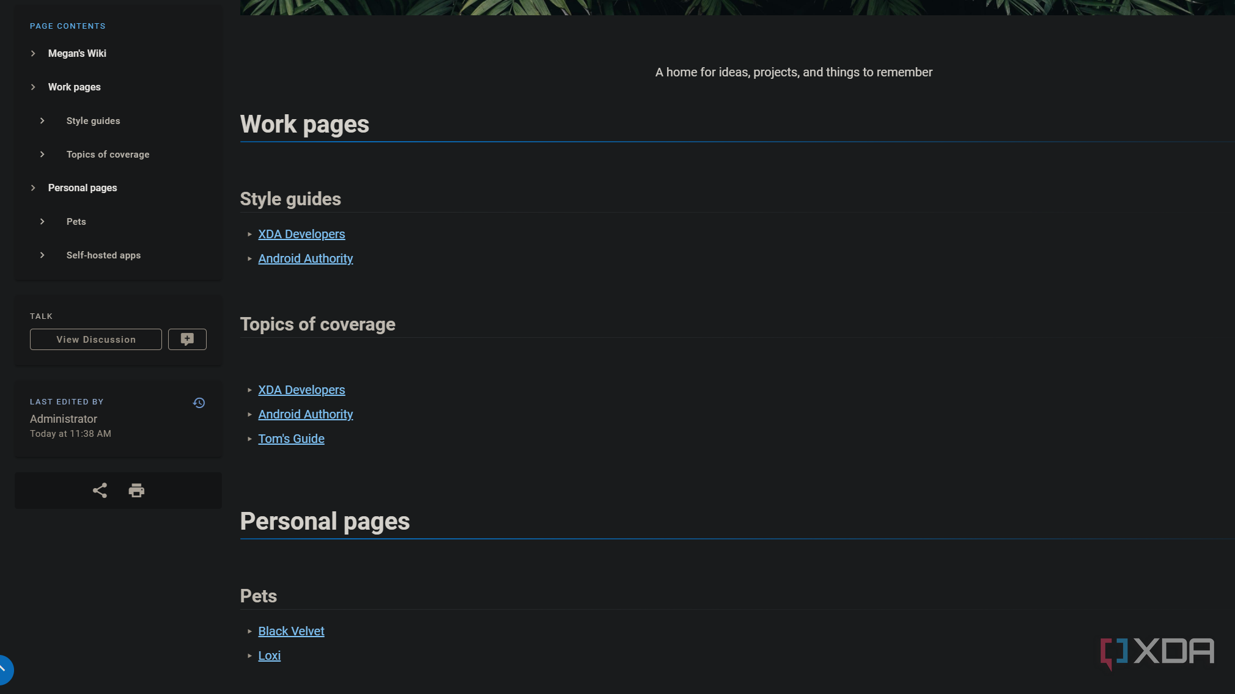Screen dimensions: 1235x694
Task: Click the View Discussion button
Action: (x=96, y=340)
